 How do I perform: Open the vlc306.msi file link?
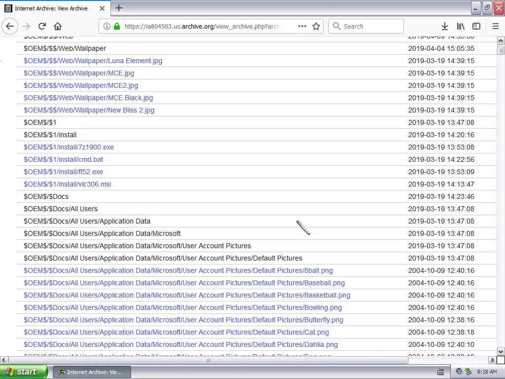67,184
